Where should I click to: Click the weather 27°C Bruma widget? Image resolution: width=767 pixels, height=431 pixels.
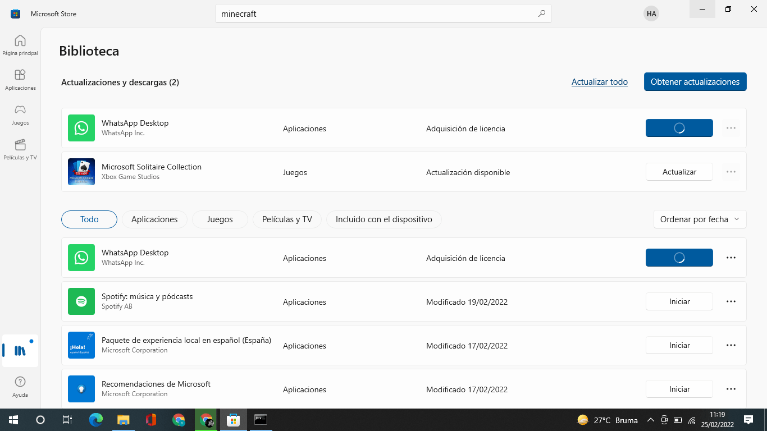(608, 420)
